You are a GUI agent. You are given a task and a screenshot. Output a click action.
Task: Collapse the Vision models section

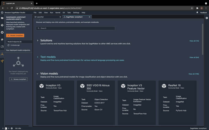tap(37, 74)
